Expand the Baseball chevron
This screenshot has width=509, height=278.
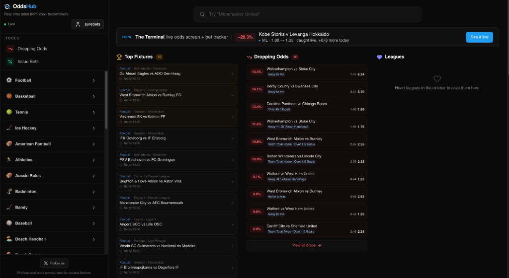tap(93, 223)
